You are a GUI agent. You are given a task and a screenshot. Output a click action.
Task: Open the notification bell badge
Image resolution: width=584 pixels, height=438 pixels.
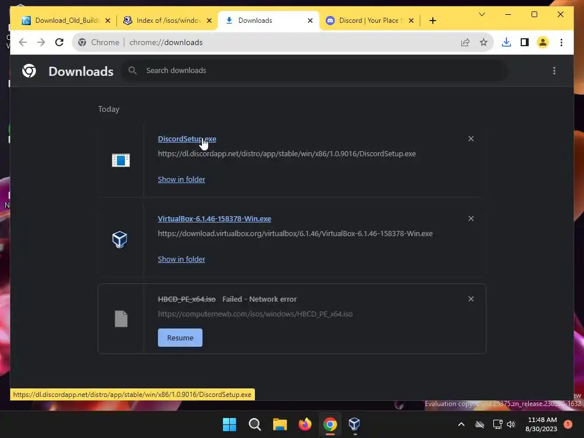568,424
